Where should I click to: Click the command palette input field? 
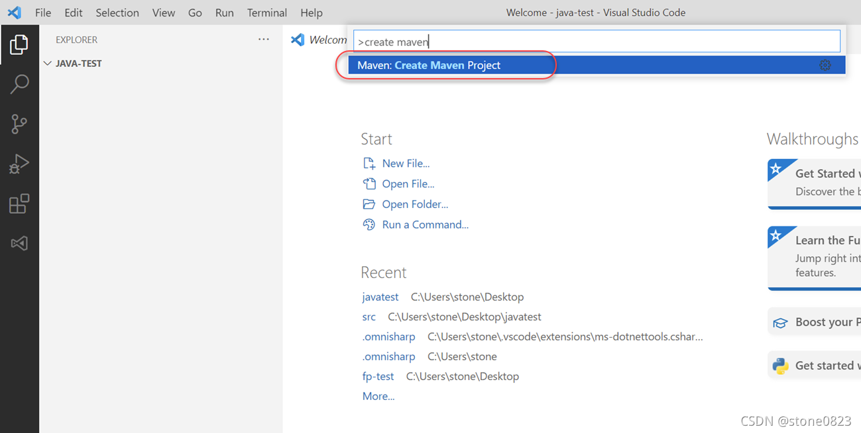(597, 42)
